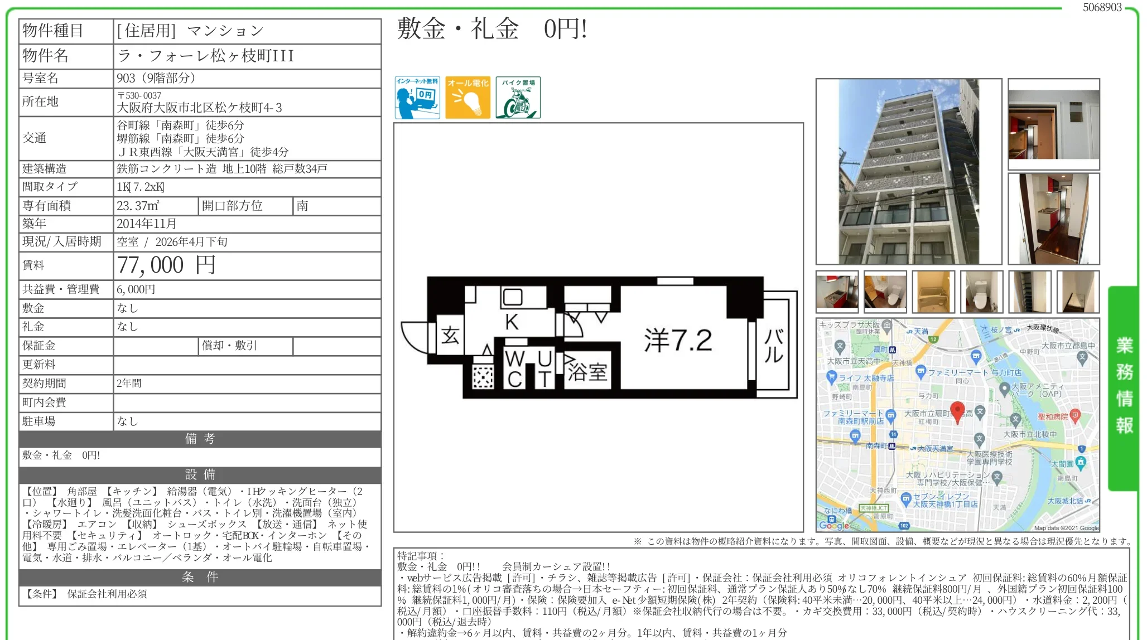The height and width of the screenshot is (640, 1147).
Task: Open the building exterior photo
Action: pos(909,172)
